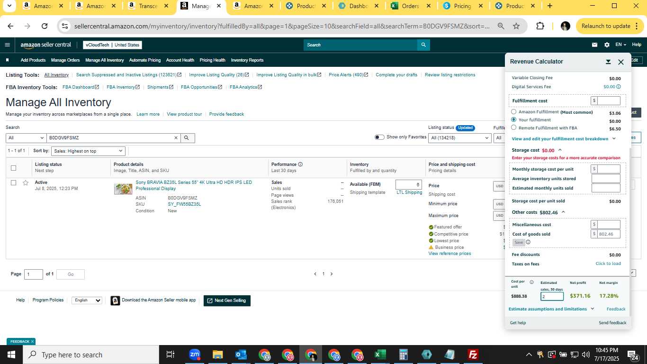The height and width of the screenshot is (364, 647).
Task: Open the EN language dropdown
Action: tap(620, 45)
